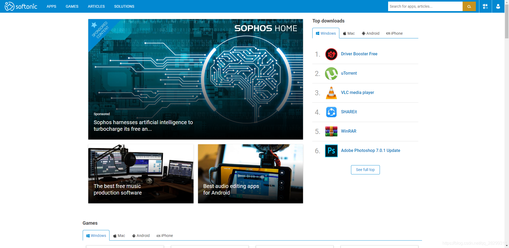
Task: Open the APPS menu
Action: [x=51, y=6]
